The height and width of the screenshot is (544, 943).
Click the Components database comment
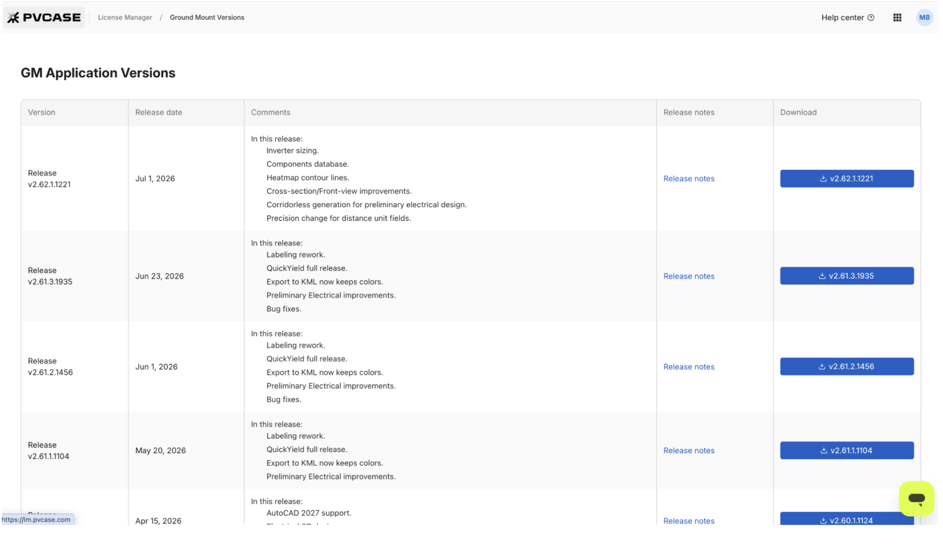click(307, 164)
